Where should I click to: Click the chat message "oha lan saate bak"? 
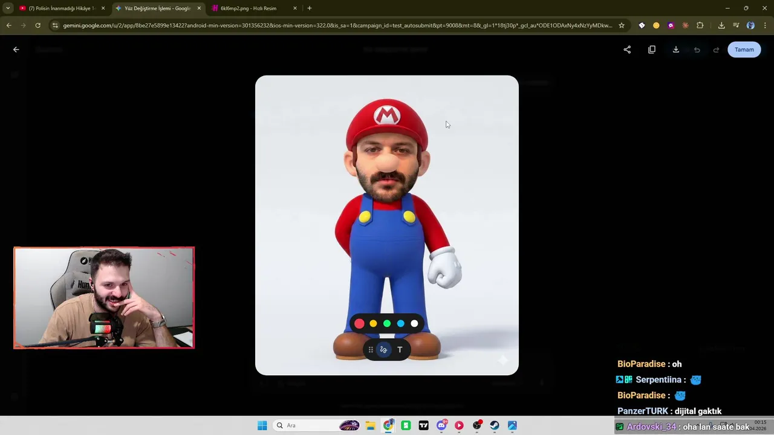[716, 427]
